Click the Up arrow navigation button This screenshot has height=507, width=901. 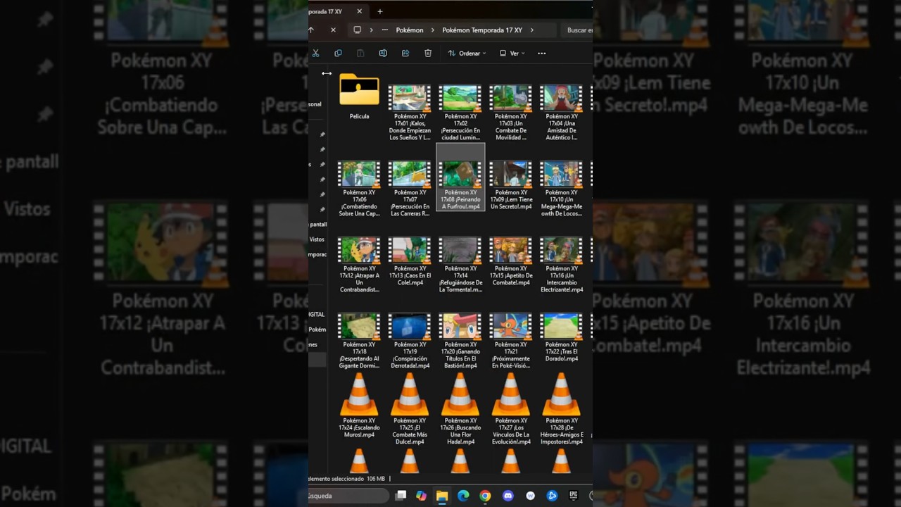[x=311, y=30]
